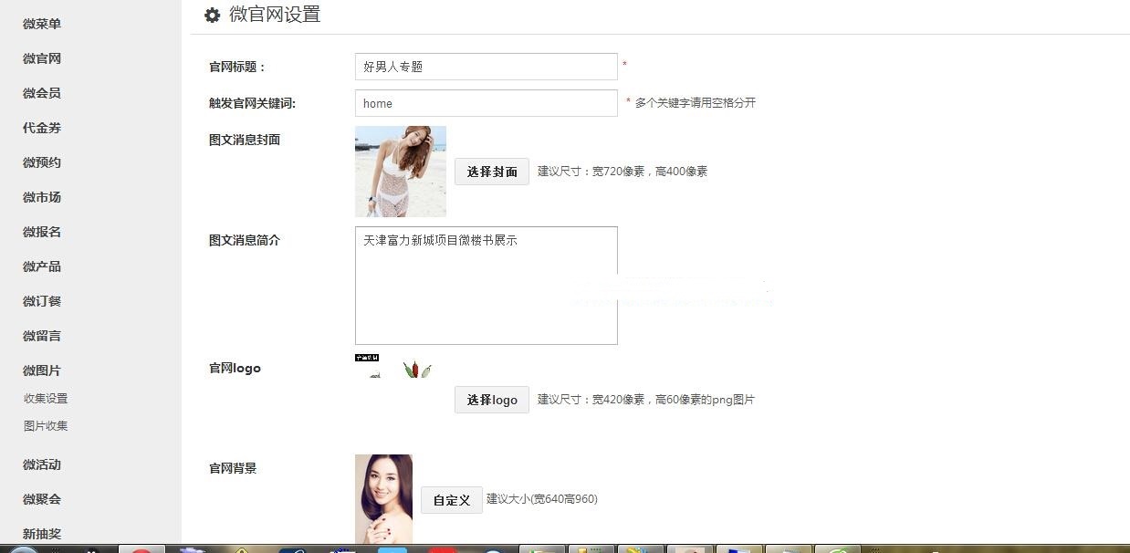Open the 微菜单 section in sidebar
This screenshot has width=1130, height=553.
42,24
